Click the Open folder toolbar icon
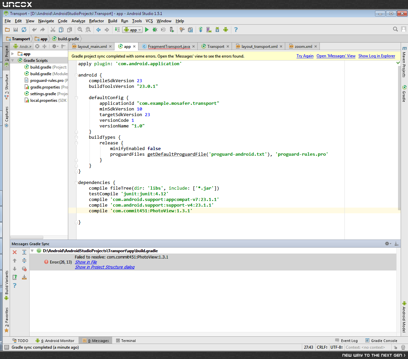408x359 pixels. pos(7,30)
